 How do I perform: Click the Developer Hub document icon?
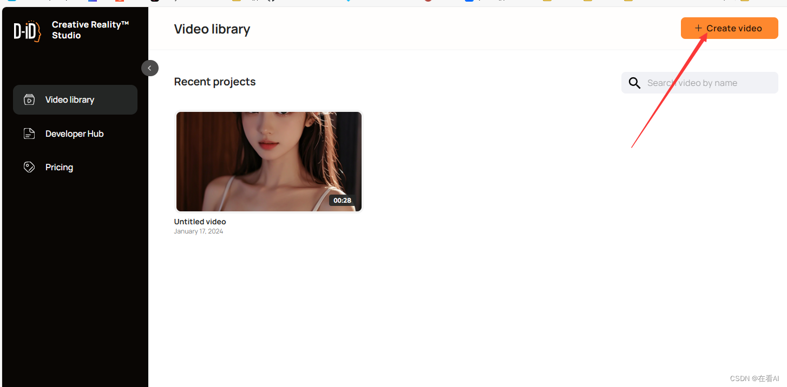[29, 134]
